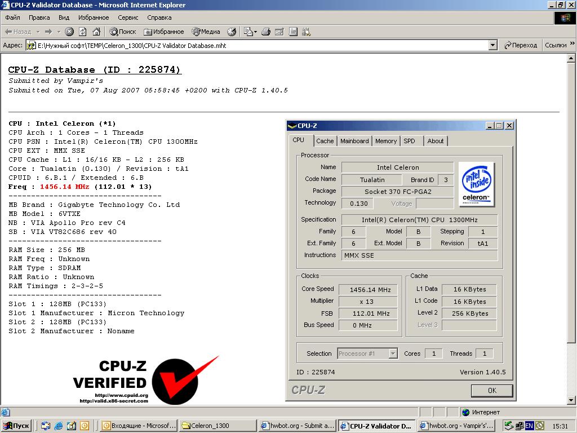
Task: Click the CPU-Z Database ID 225874 heading
Action: coord(95,69)
